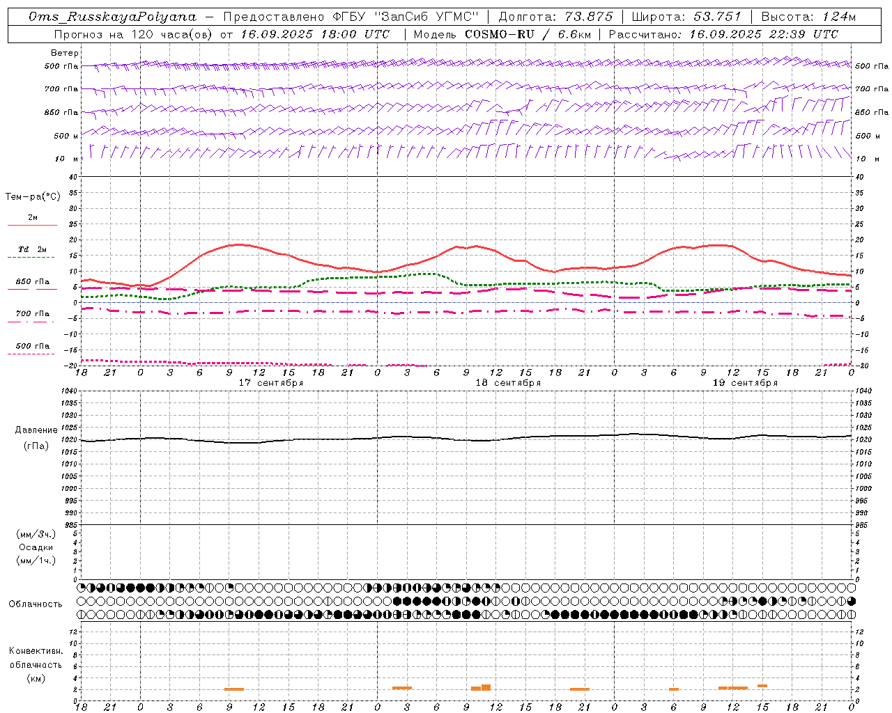This screenshot has height=713, width=892.
Task: Click the 'Модель COSMO-RU / 6.6км' text
Action: click(x=501, y=34)
